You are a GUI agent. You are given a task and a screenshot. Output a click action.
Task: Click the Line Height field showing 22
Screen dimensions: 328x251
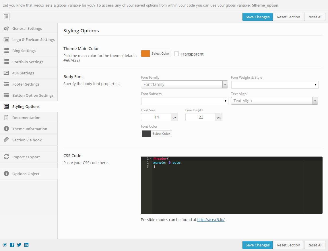coord(200,117)
